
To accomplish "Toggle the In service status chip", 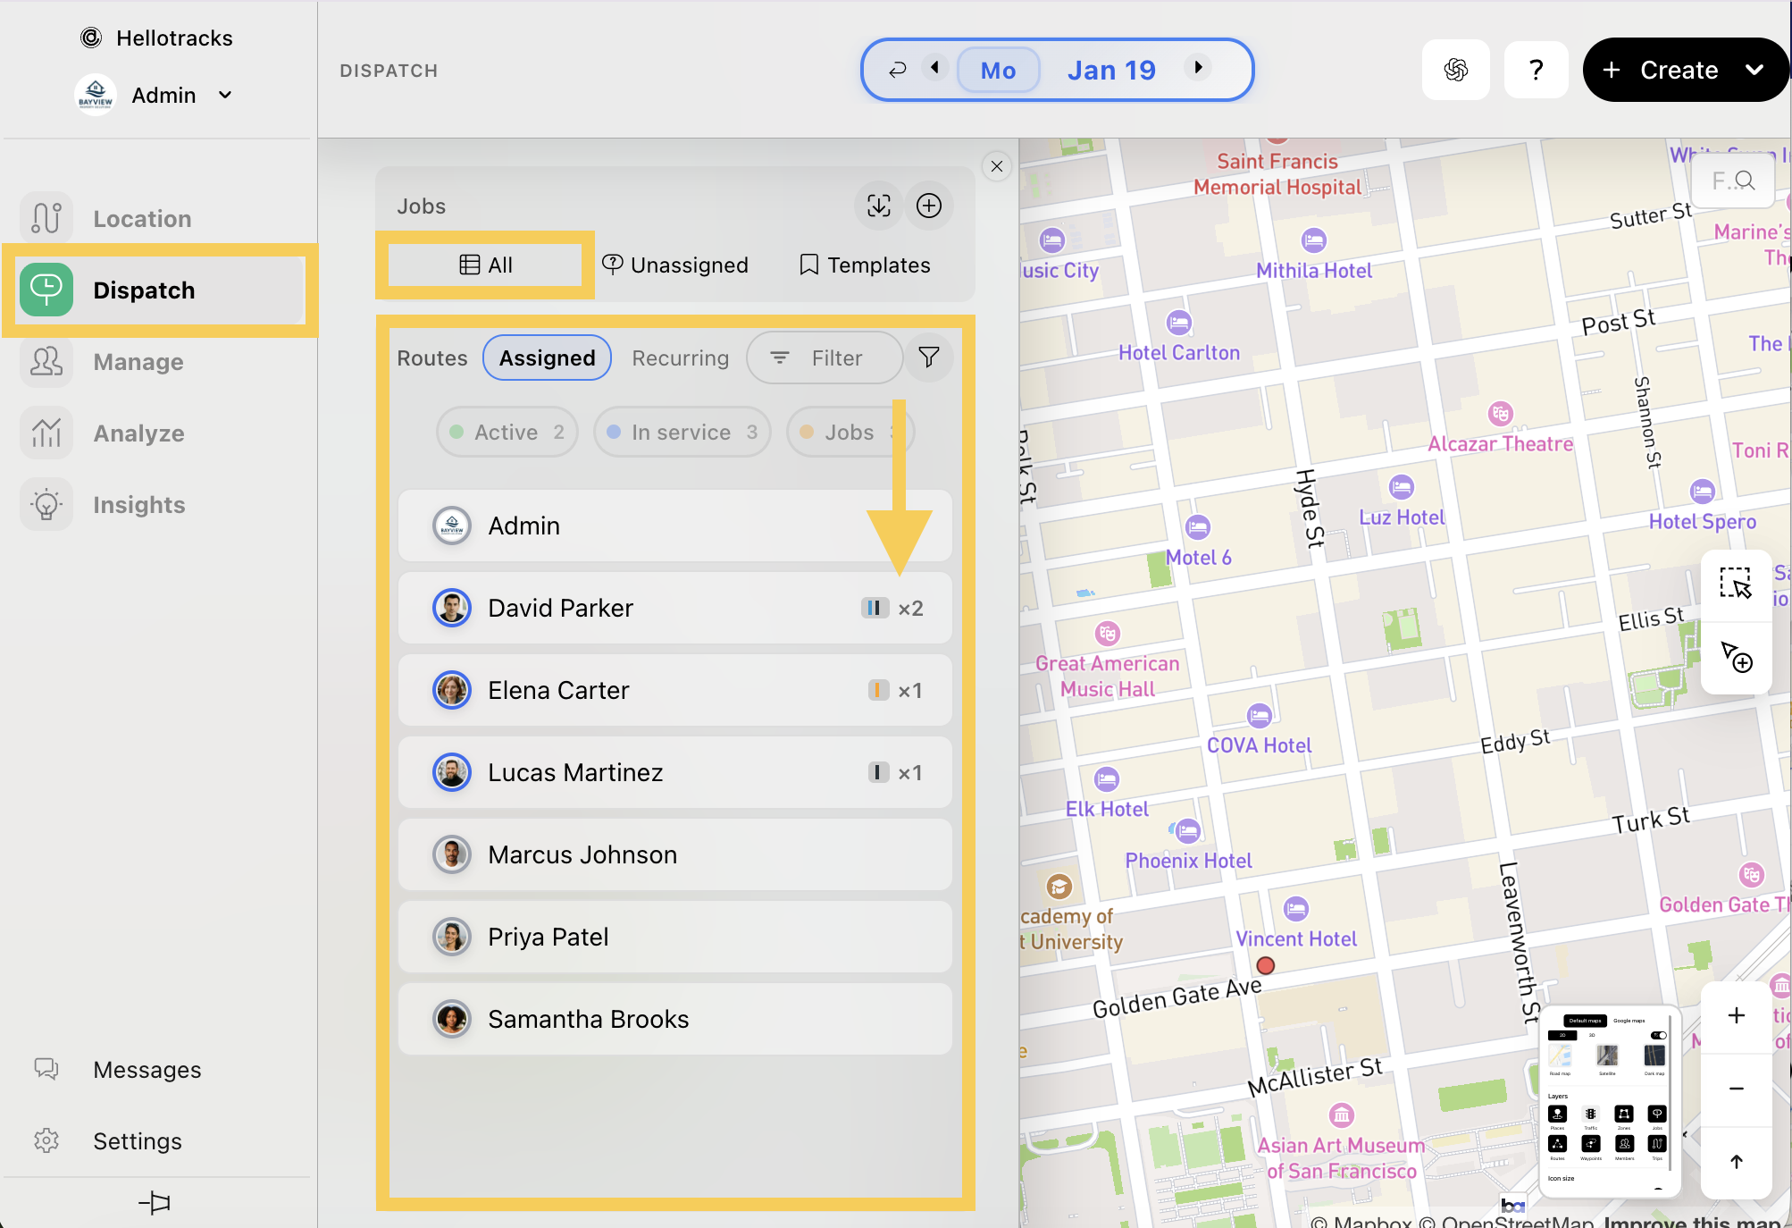I will tap(682, 433).
